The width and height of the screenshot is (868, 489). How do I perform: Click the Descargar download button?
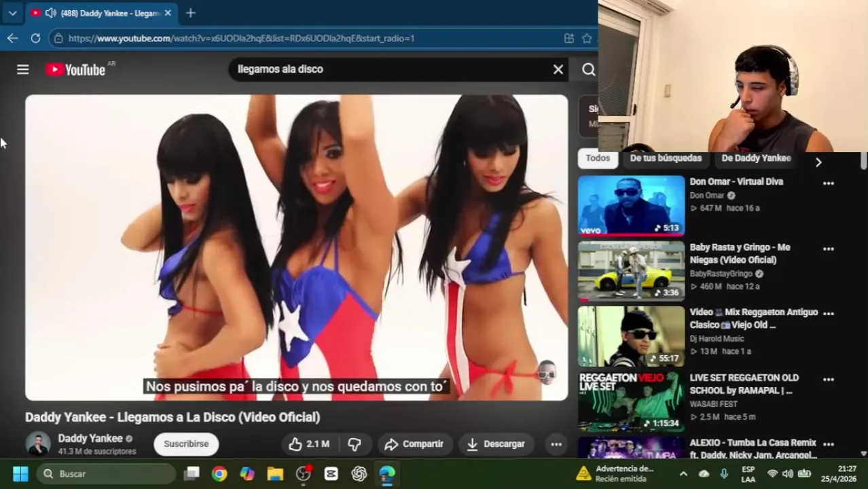[x=496, y=444]
